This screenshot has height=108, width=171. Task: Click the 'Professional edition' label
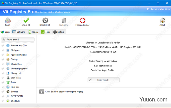tap(158, 9)
